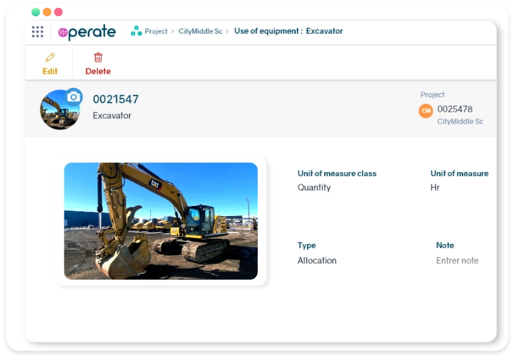Go to CityMiddle Sc breadcrumb
This screenshot has height=359, width=515.
point(200,31)
